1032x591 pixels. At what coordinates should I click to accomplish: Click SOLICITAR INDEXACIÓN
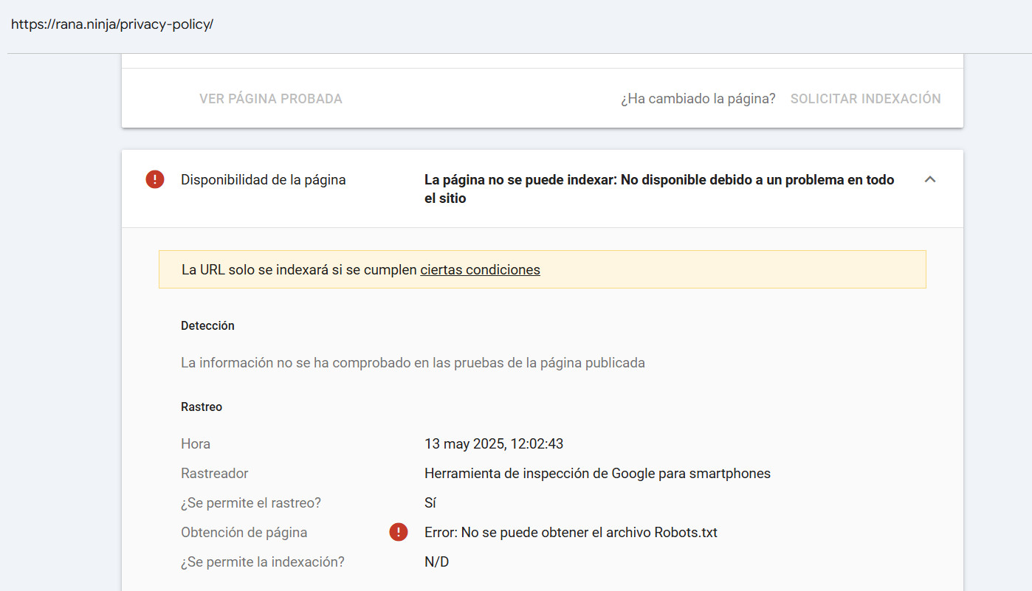865,98
